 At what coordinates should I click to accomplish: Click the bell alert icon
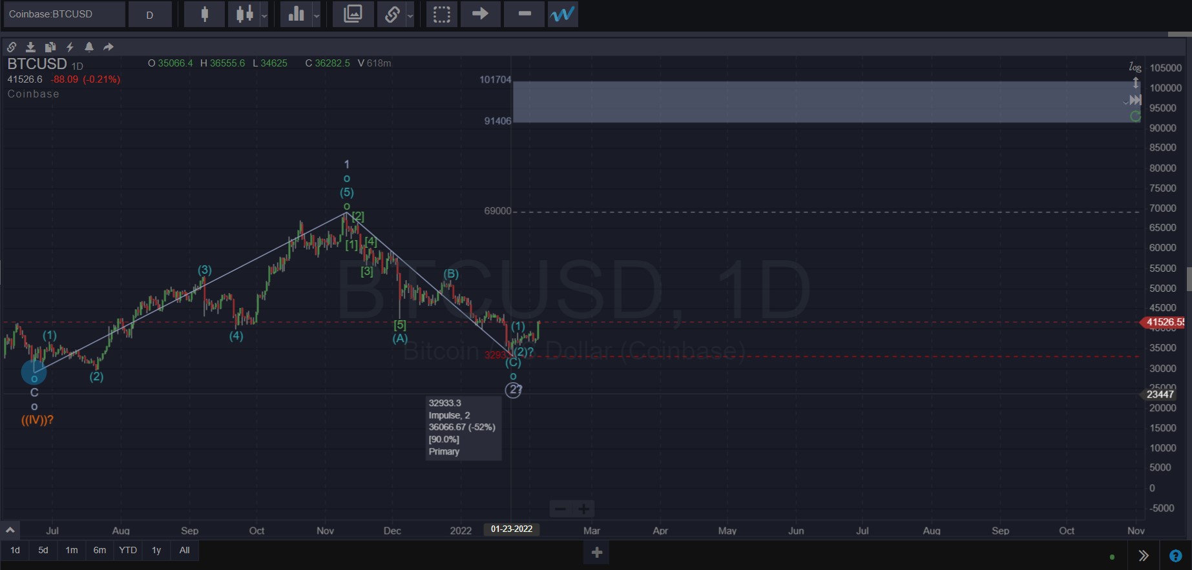tap(89, 47)
